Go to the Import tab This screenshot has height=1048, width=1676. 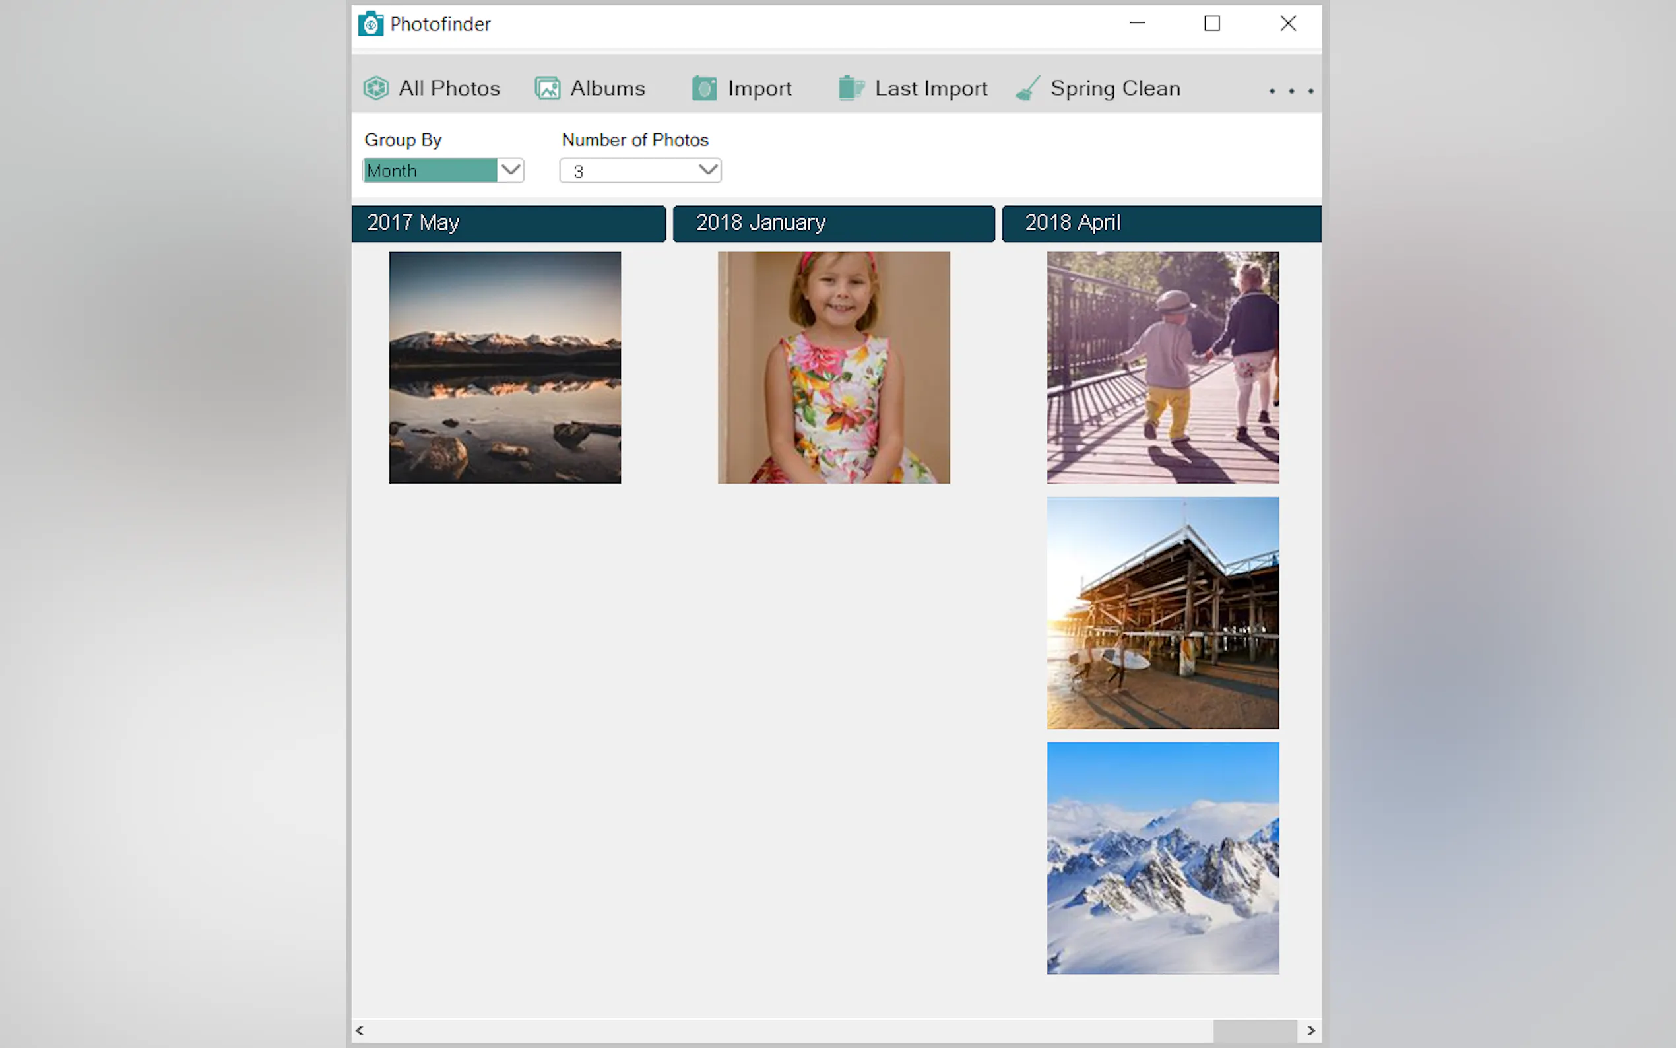click(x=742, y=88)
